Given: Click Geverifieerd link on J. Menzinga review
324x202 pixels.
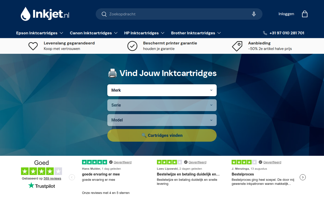Looking at the screenshot, I should tap(272, 162).
